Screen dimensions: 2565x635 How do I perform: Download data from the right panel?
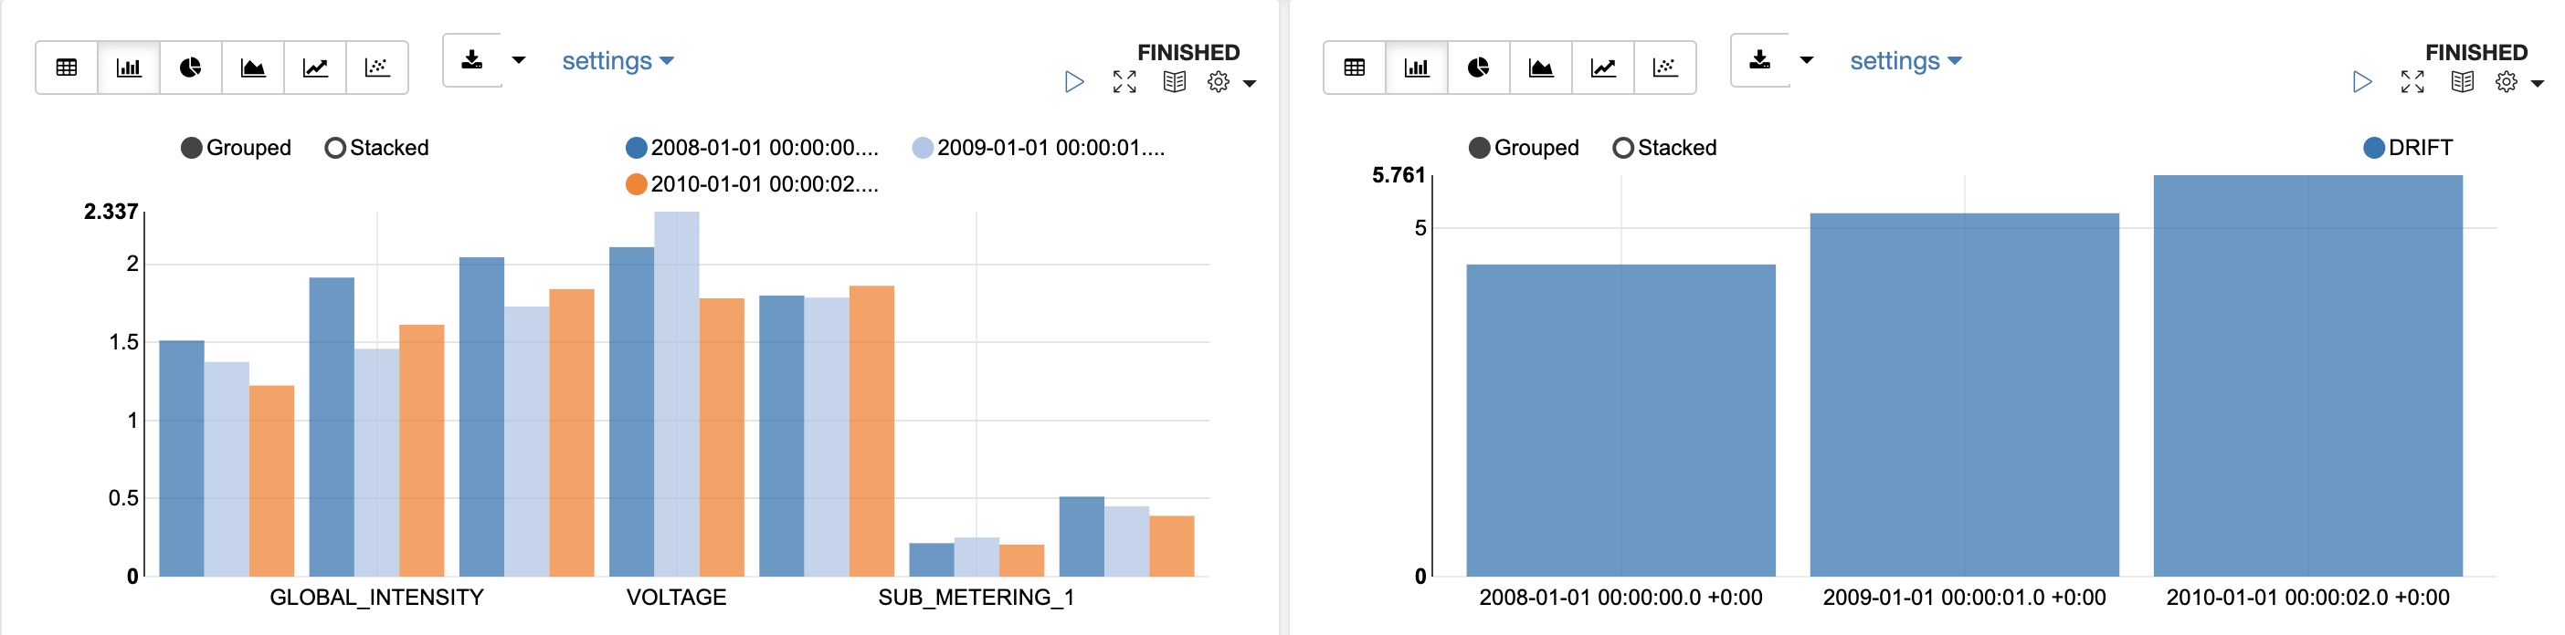1759,61
